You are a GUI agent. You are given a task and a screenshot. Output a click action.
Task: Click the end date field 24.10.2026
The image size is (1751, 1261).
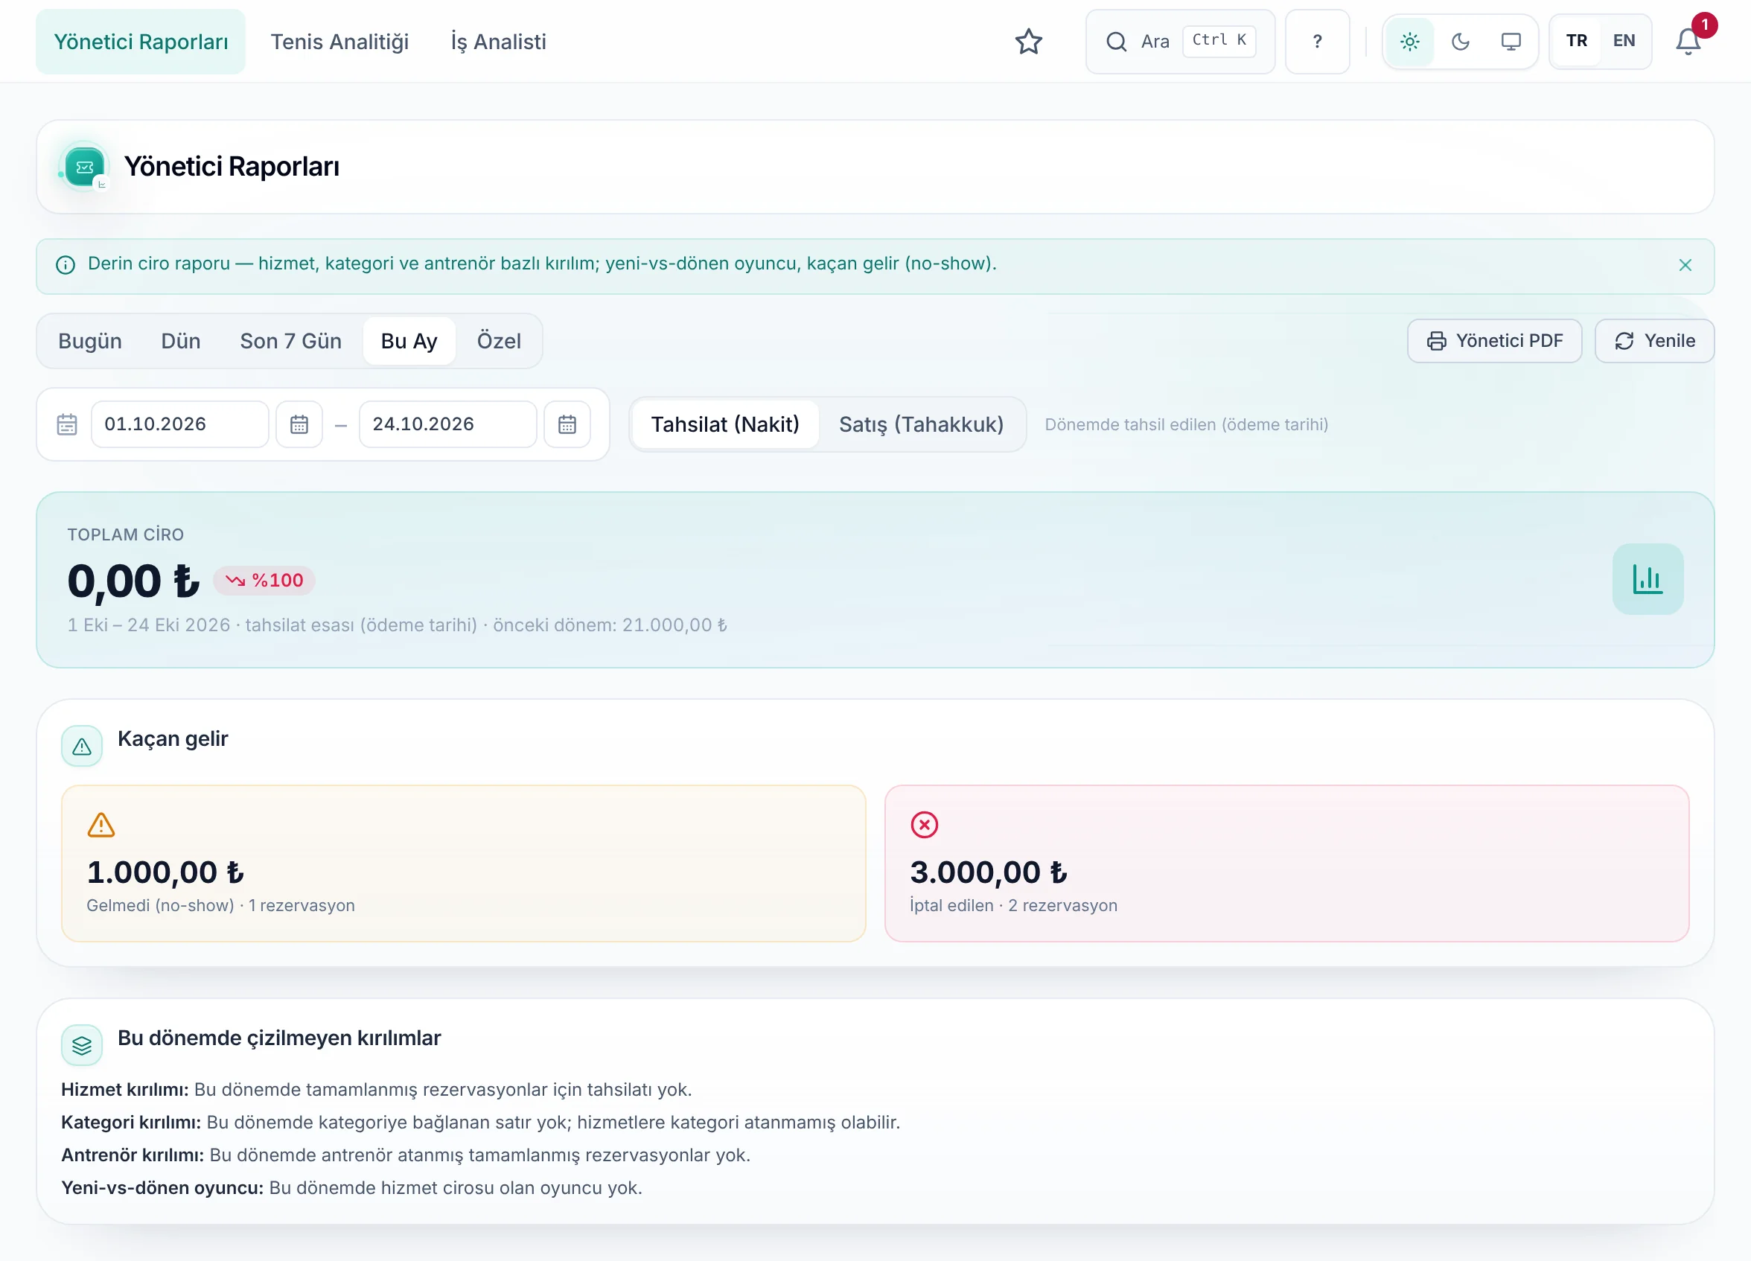pos(447,424)
